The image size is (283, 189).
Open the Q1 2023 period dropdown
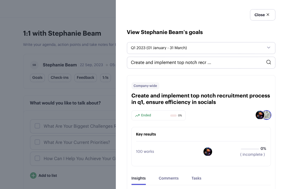[x=201, y=48]
